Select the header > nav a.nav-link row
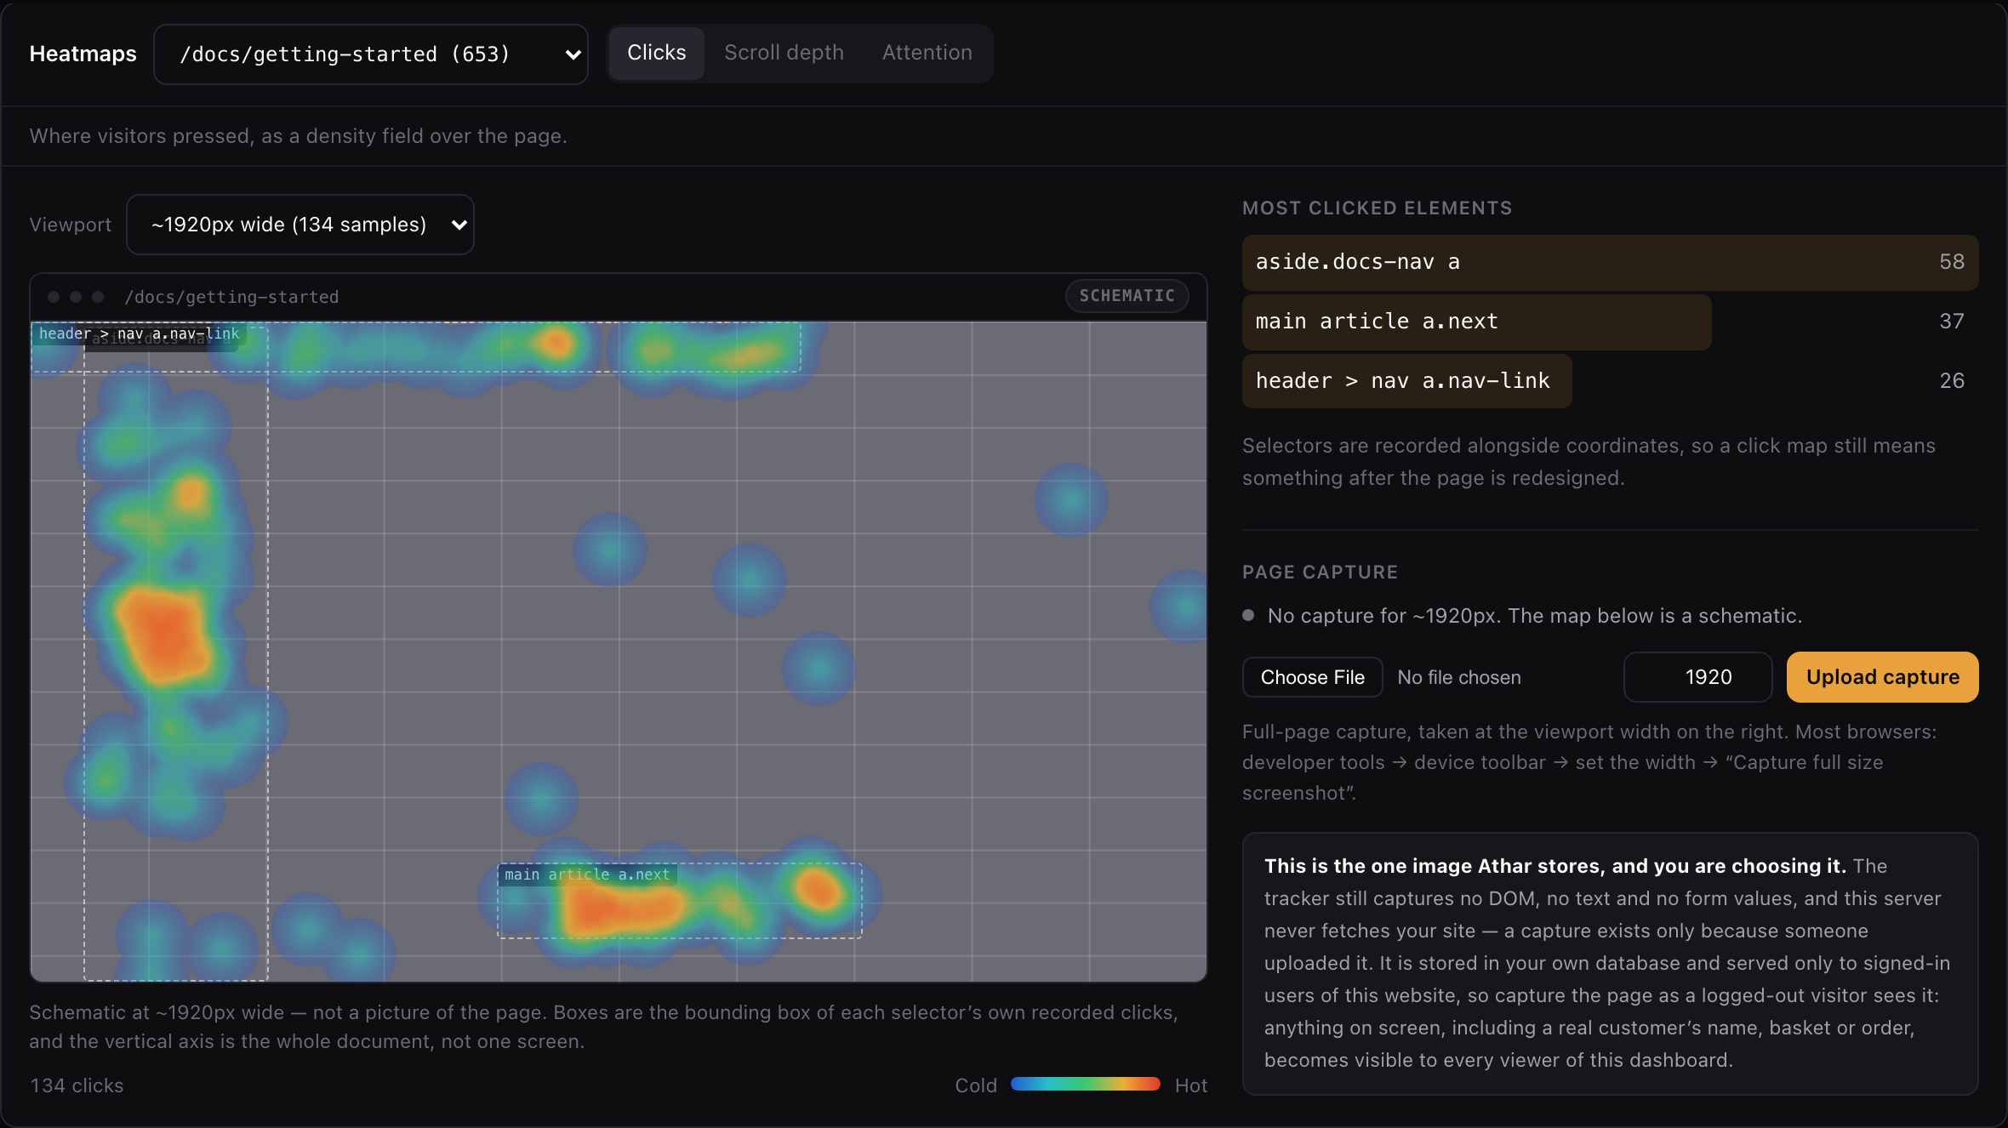 pos(1610,381)
